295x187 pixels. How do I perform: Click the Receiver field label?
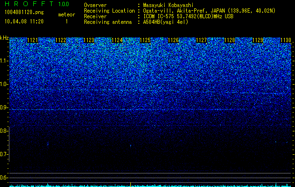(x=95, y=16)
